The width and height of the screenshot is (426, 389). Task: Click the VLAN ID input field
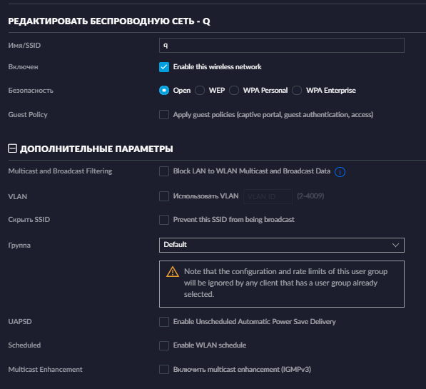268,196
